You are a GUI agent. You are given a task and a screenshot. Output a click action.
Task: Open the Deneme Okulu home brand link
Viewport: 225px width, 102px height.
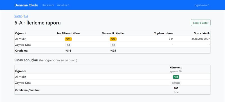pos(26,5)
